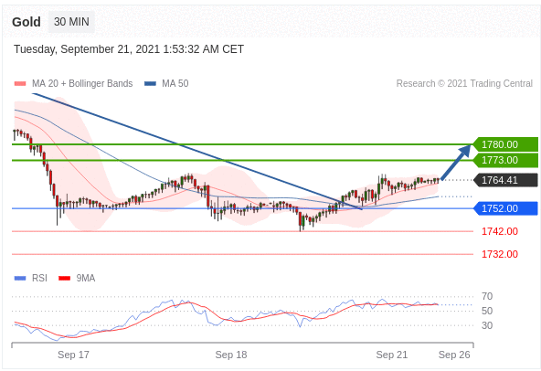Viewport: 541px width, 371px height.
Task: Click the Sep 17 date axis label
Action: click(73, 355)
